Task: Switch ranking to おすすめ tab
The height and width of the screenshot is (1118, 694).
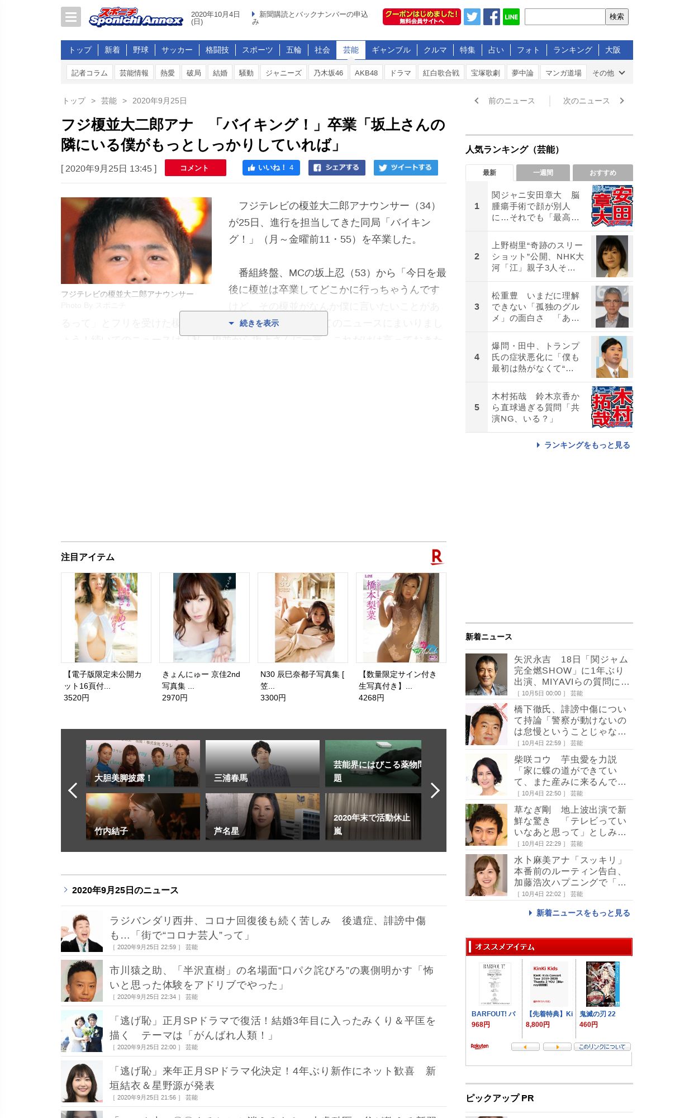Action: [x=603, y=173]
